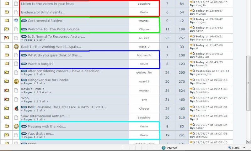Click the folder icon on Welcome To: The Pilots' Lounge row
Viewport: 251px width, 151px height.
[7, 29]
